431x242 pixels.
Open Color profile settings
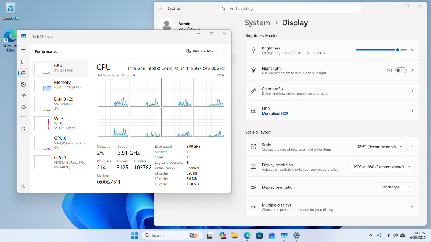click(332, 91)
